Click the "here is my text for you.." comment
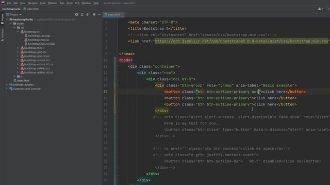 click(192, 123)
